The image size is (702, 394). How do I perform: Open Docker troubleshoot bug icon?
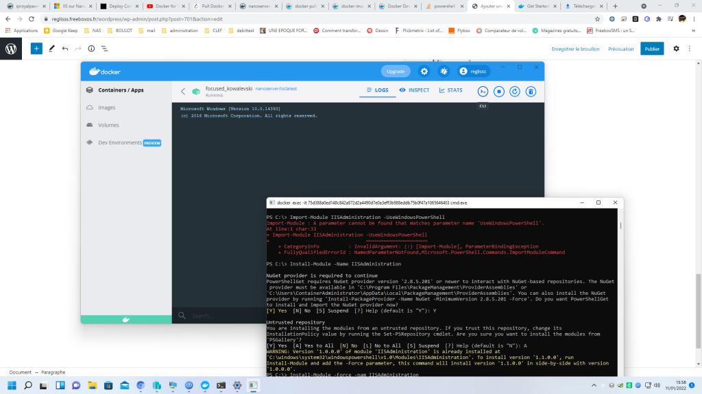[x=444, y=71]
